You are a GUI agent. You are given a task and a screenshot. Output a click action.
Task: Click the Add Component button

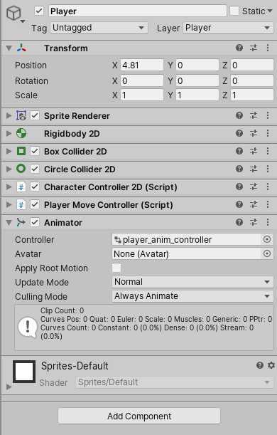pyautogui.click(x=139, y=416)
